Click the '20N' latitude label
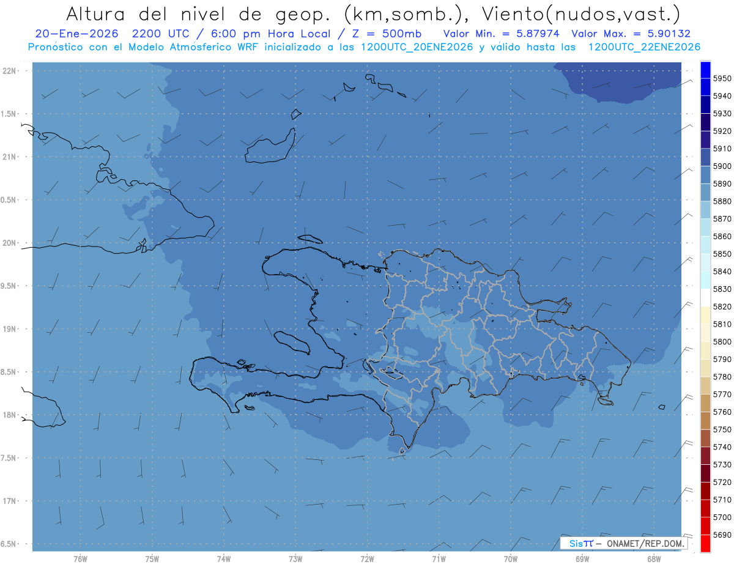The width and height of the screenshot is (734, 567). (10, 243)
